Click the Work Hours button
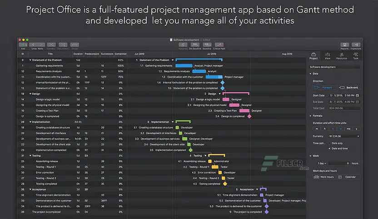This screenshot has width=378, height=219. 326,177
